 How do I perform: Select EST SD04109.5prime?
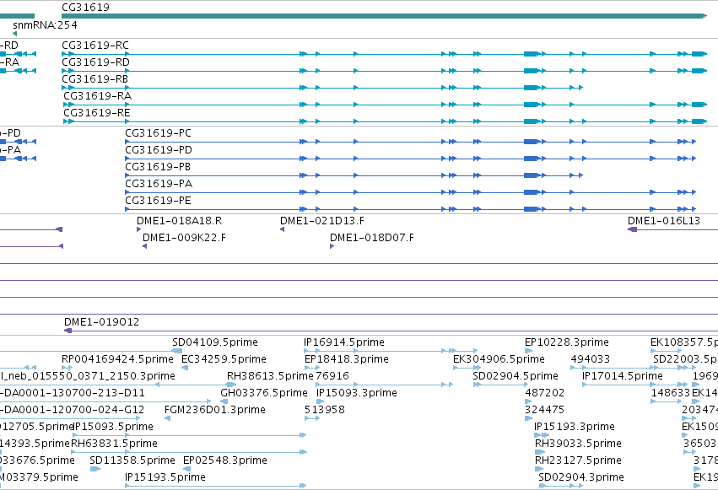pos(215,342)
